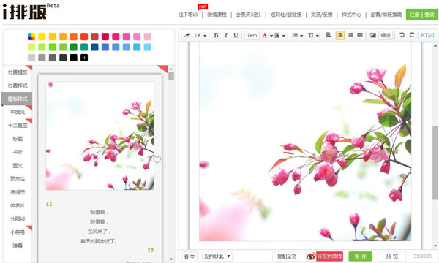Choose the dark green swatch

[74, 47]
